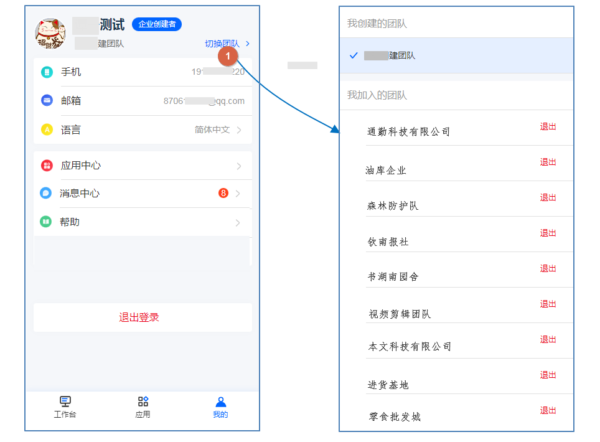Image resolution: width=600 pixels, height=442 pixels.
Task: Expand the 应用中心 chevron arrow
Action: (x=239, y=166)
